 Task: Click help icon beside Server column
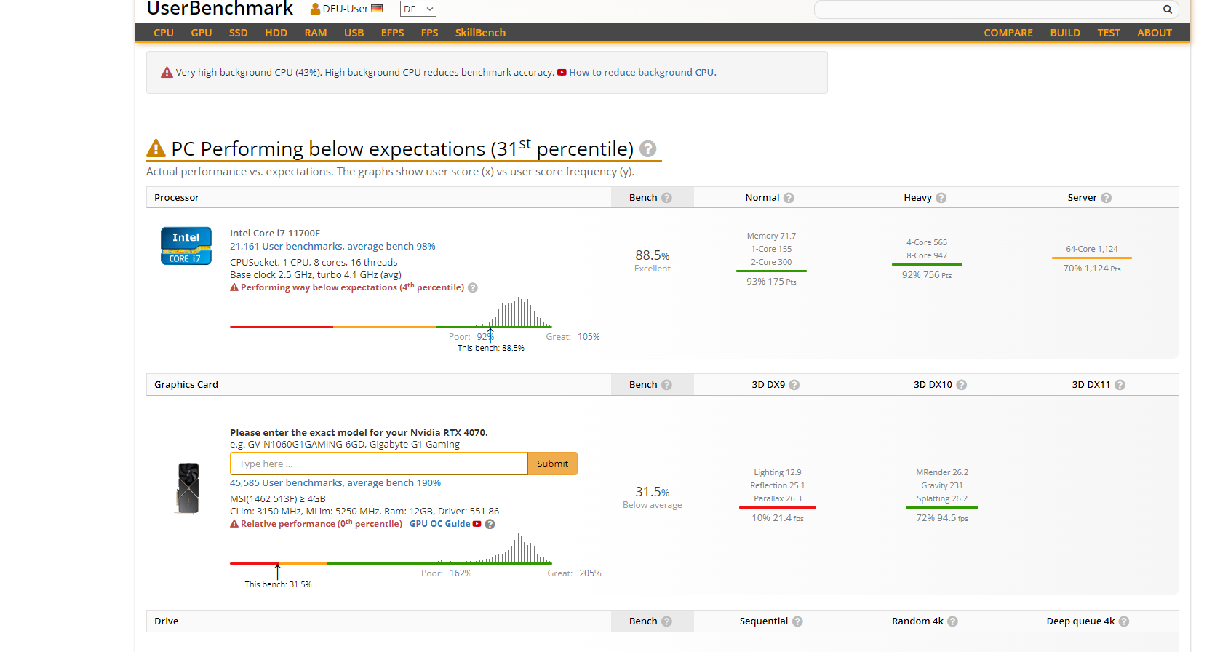click(1106, 198)
